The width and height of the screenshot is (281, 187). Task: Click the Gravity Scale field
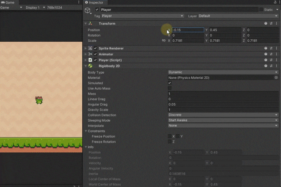point(223,109)
